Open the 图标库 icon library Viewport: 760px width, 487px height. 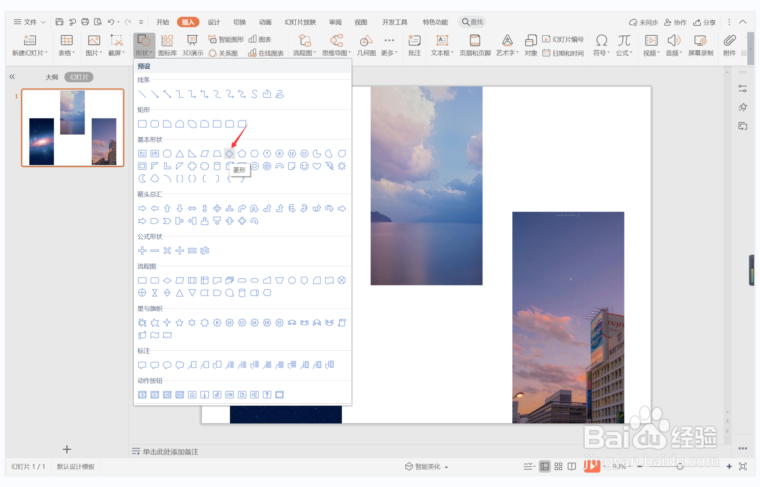(167, 45)
